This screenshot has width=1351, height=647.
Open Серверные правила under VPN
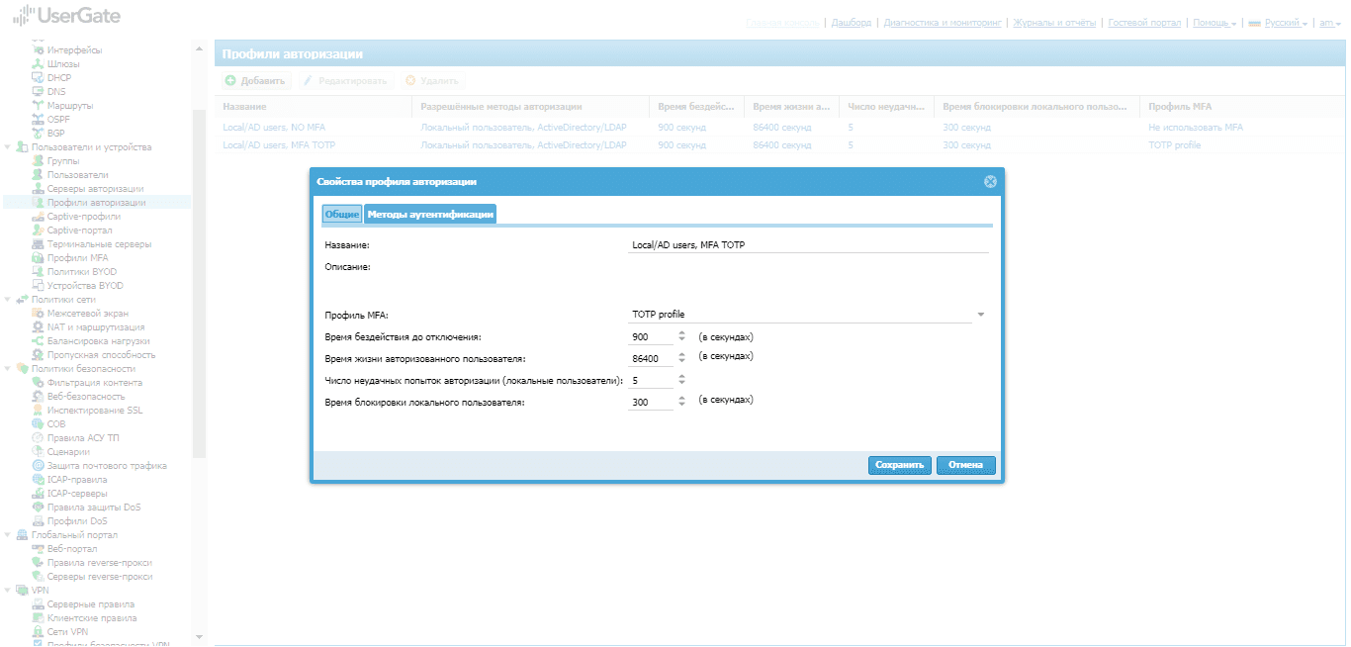pos(91,604)
